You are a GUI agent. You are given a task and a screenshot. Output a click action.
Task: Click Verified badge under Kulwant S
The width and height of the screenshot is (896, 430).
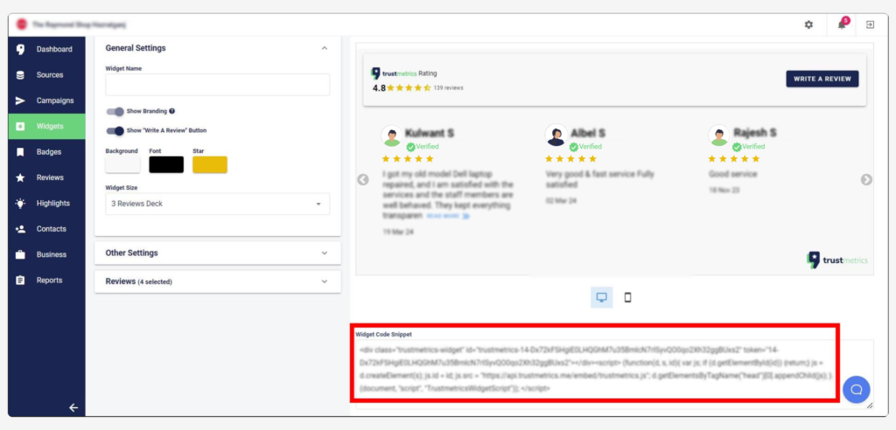(x=423, y=147)
